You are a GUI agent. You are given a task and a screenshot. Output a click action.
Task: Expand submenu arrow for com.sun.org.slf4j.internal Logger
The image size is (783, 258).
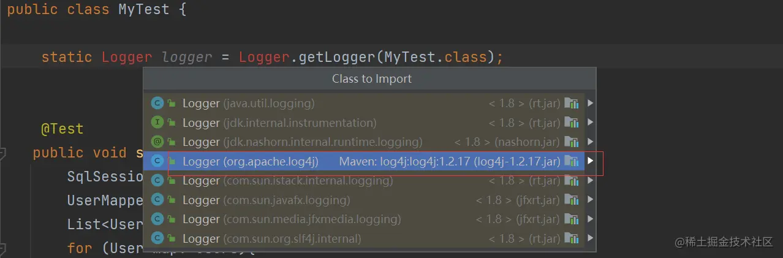click(590, 239)
